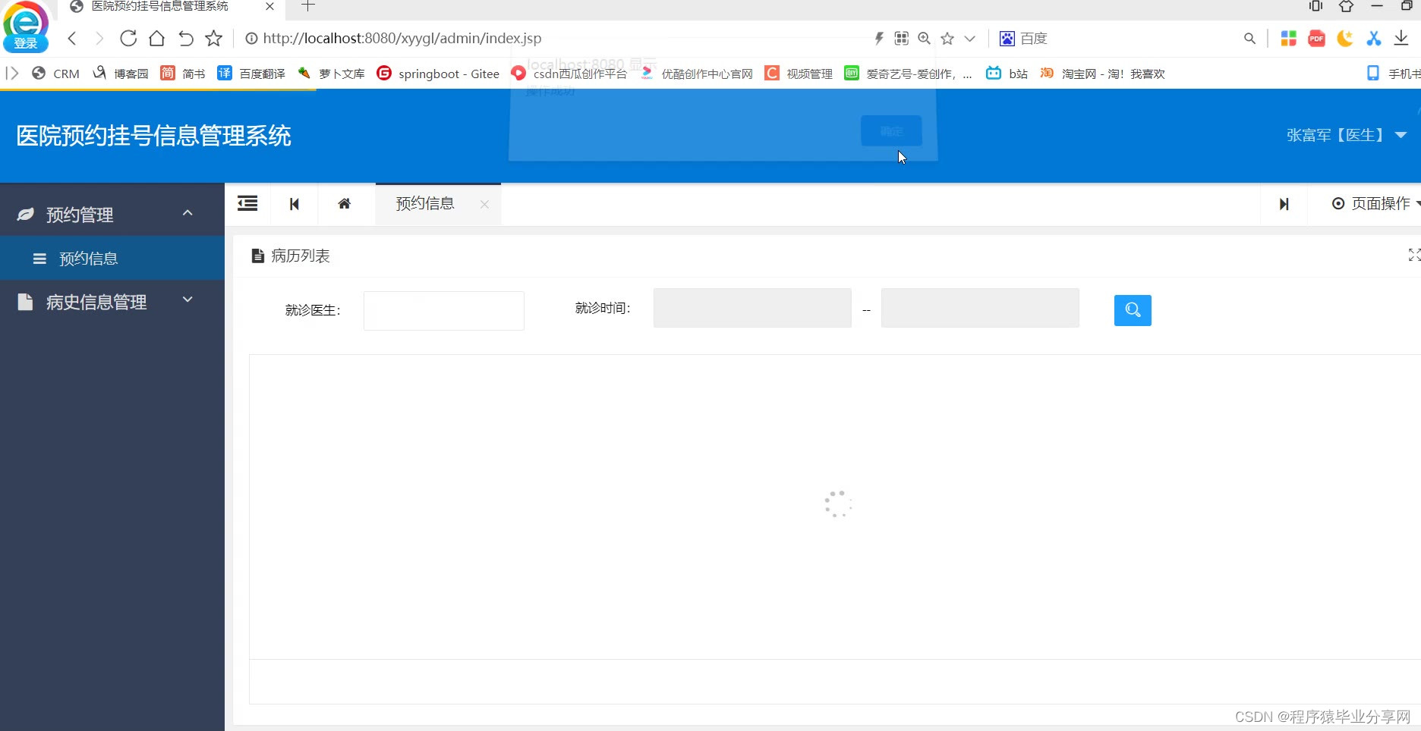Open the downloads arrow icon
The image size is (1421, 731).
1401,38
